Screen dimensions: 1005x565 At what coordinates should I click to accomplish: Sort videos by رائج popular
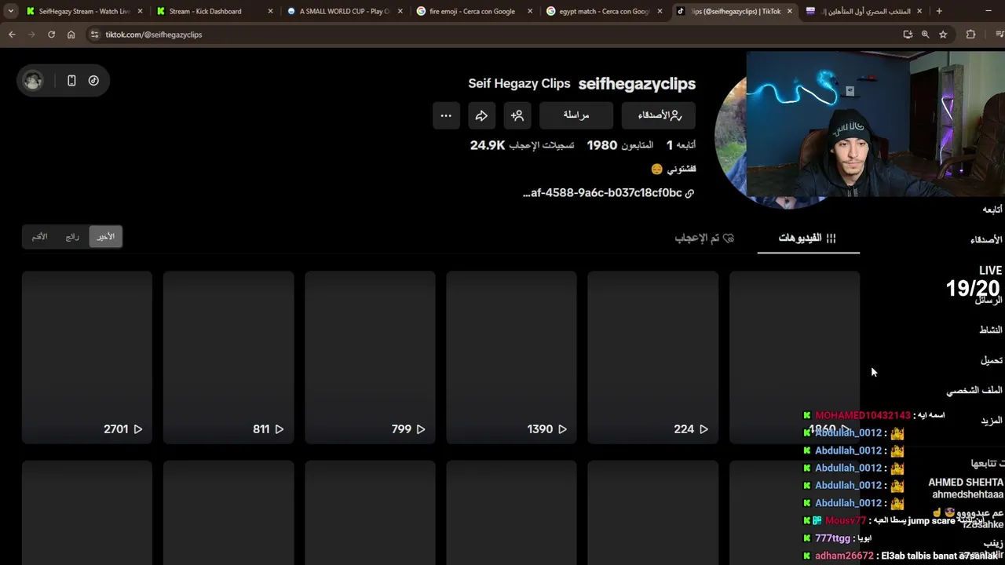point(72,236)
